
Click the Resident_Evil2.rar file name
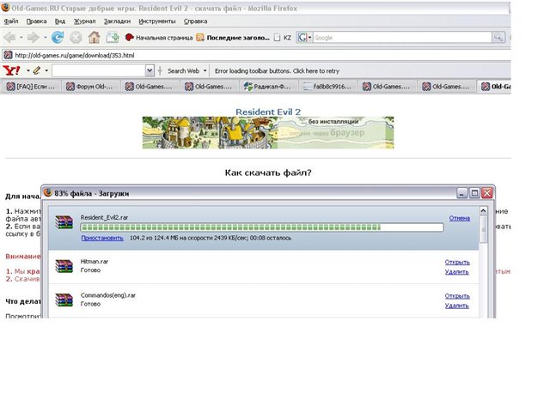click(x=104, y=217)
